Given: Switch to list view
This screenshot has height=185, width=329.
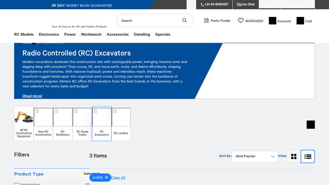Looking at the screenshot, I should 308,157.
